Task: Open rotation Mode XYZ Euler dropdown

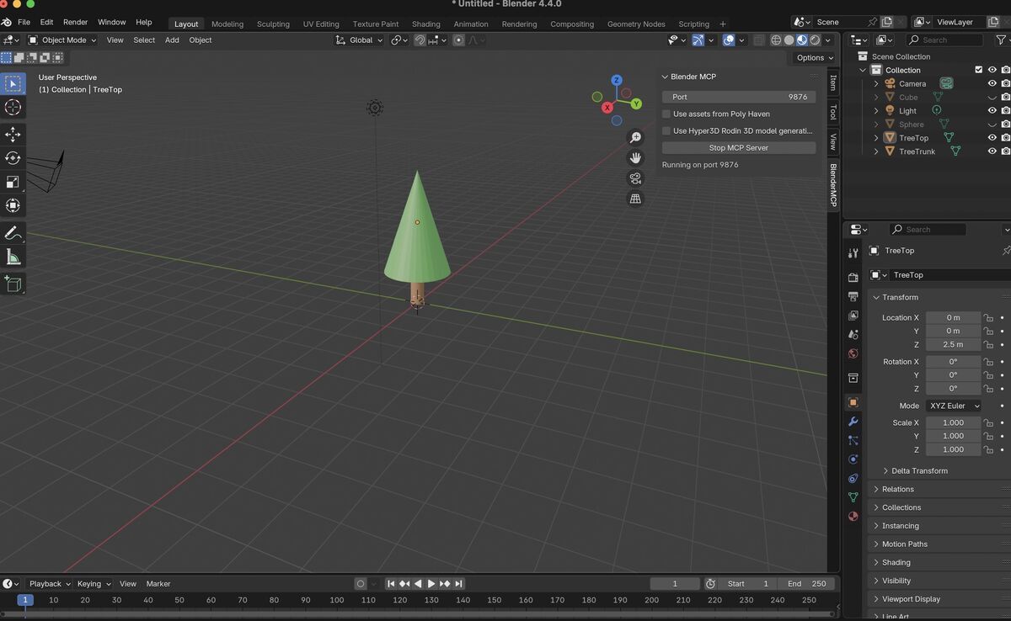Action: (x=954, y=406)
